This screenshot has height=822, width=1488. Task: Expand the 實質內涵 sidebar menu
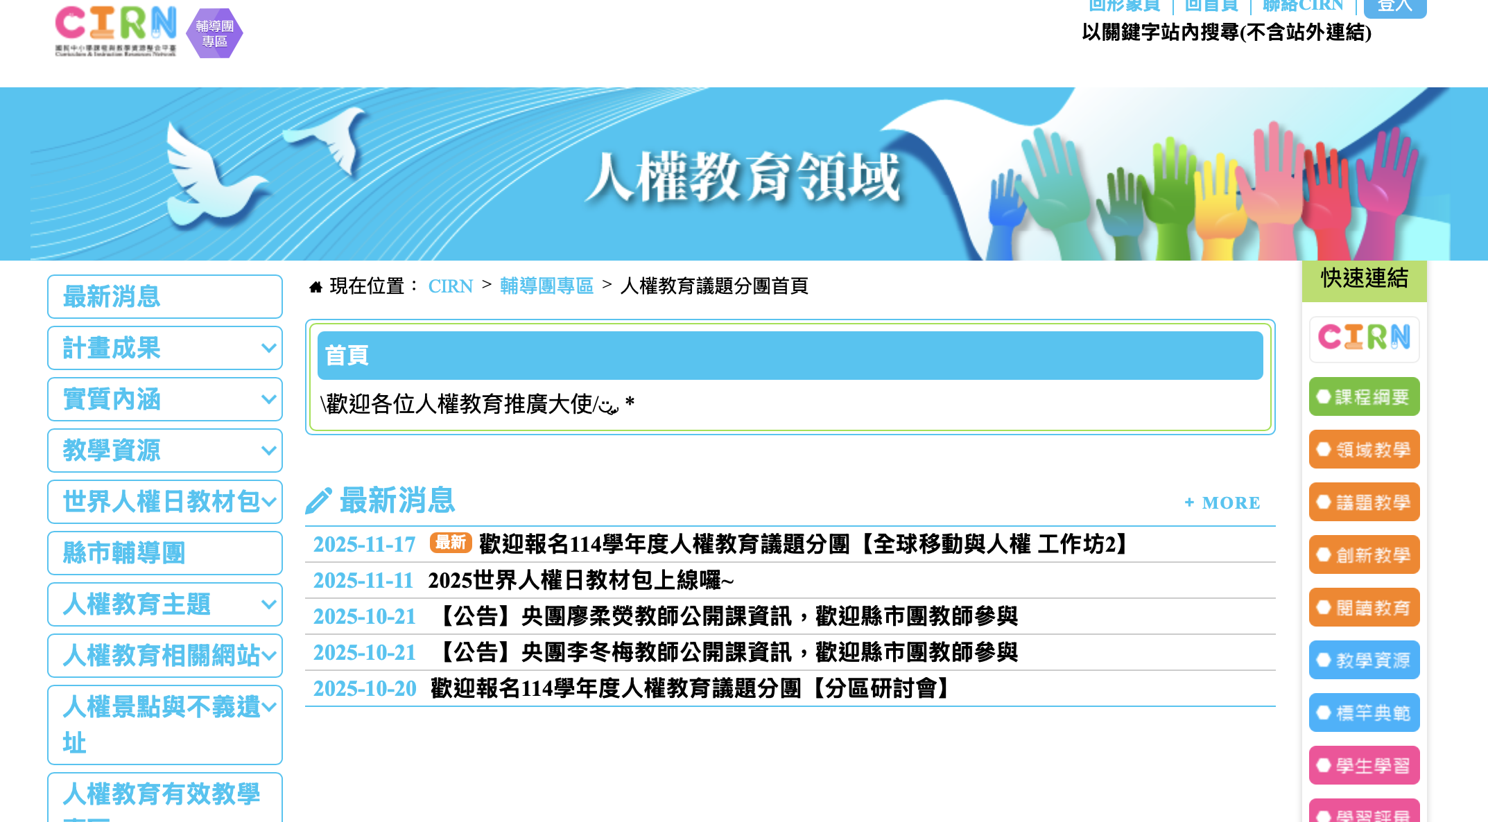pyautogui.click(x=165, y=399)
